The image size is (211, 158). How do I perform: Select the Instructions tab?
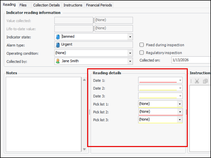[x=73, y=5]
